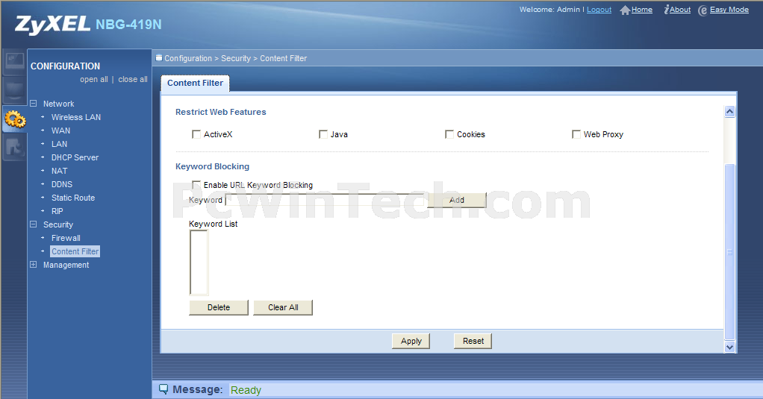Expand the Management tree node

coord(33,264)
